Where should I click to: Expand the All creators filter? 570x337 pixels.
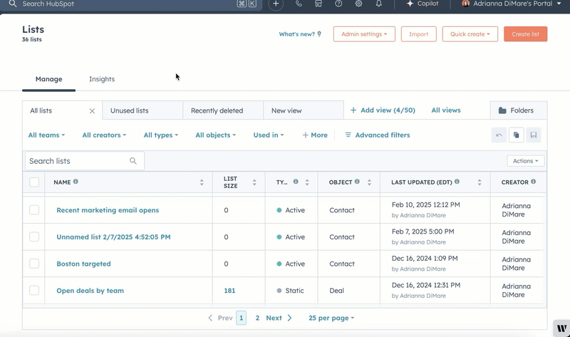coord(104,135)
